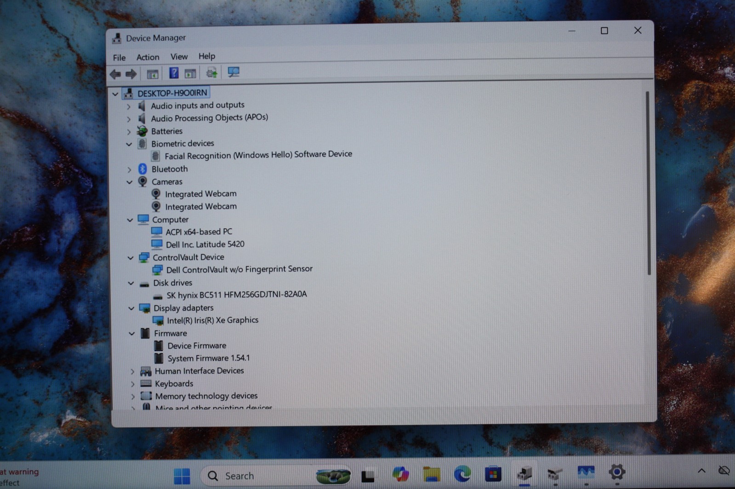Collapse the Biometric devices category

(129, 144)
